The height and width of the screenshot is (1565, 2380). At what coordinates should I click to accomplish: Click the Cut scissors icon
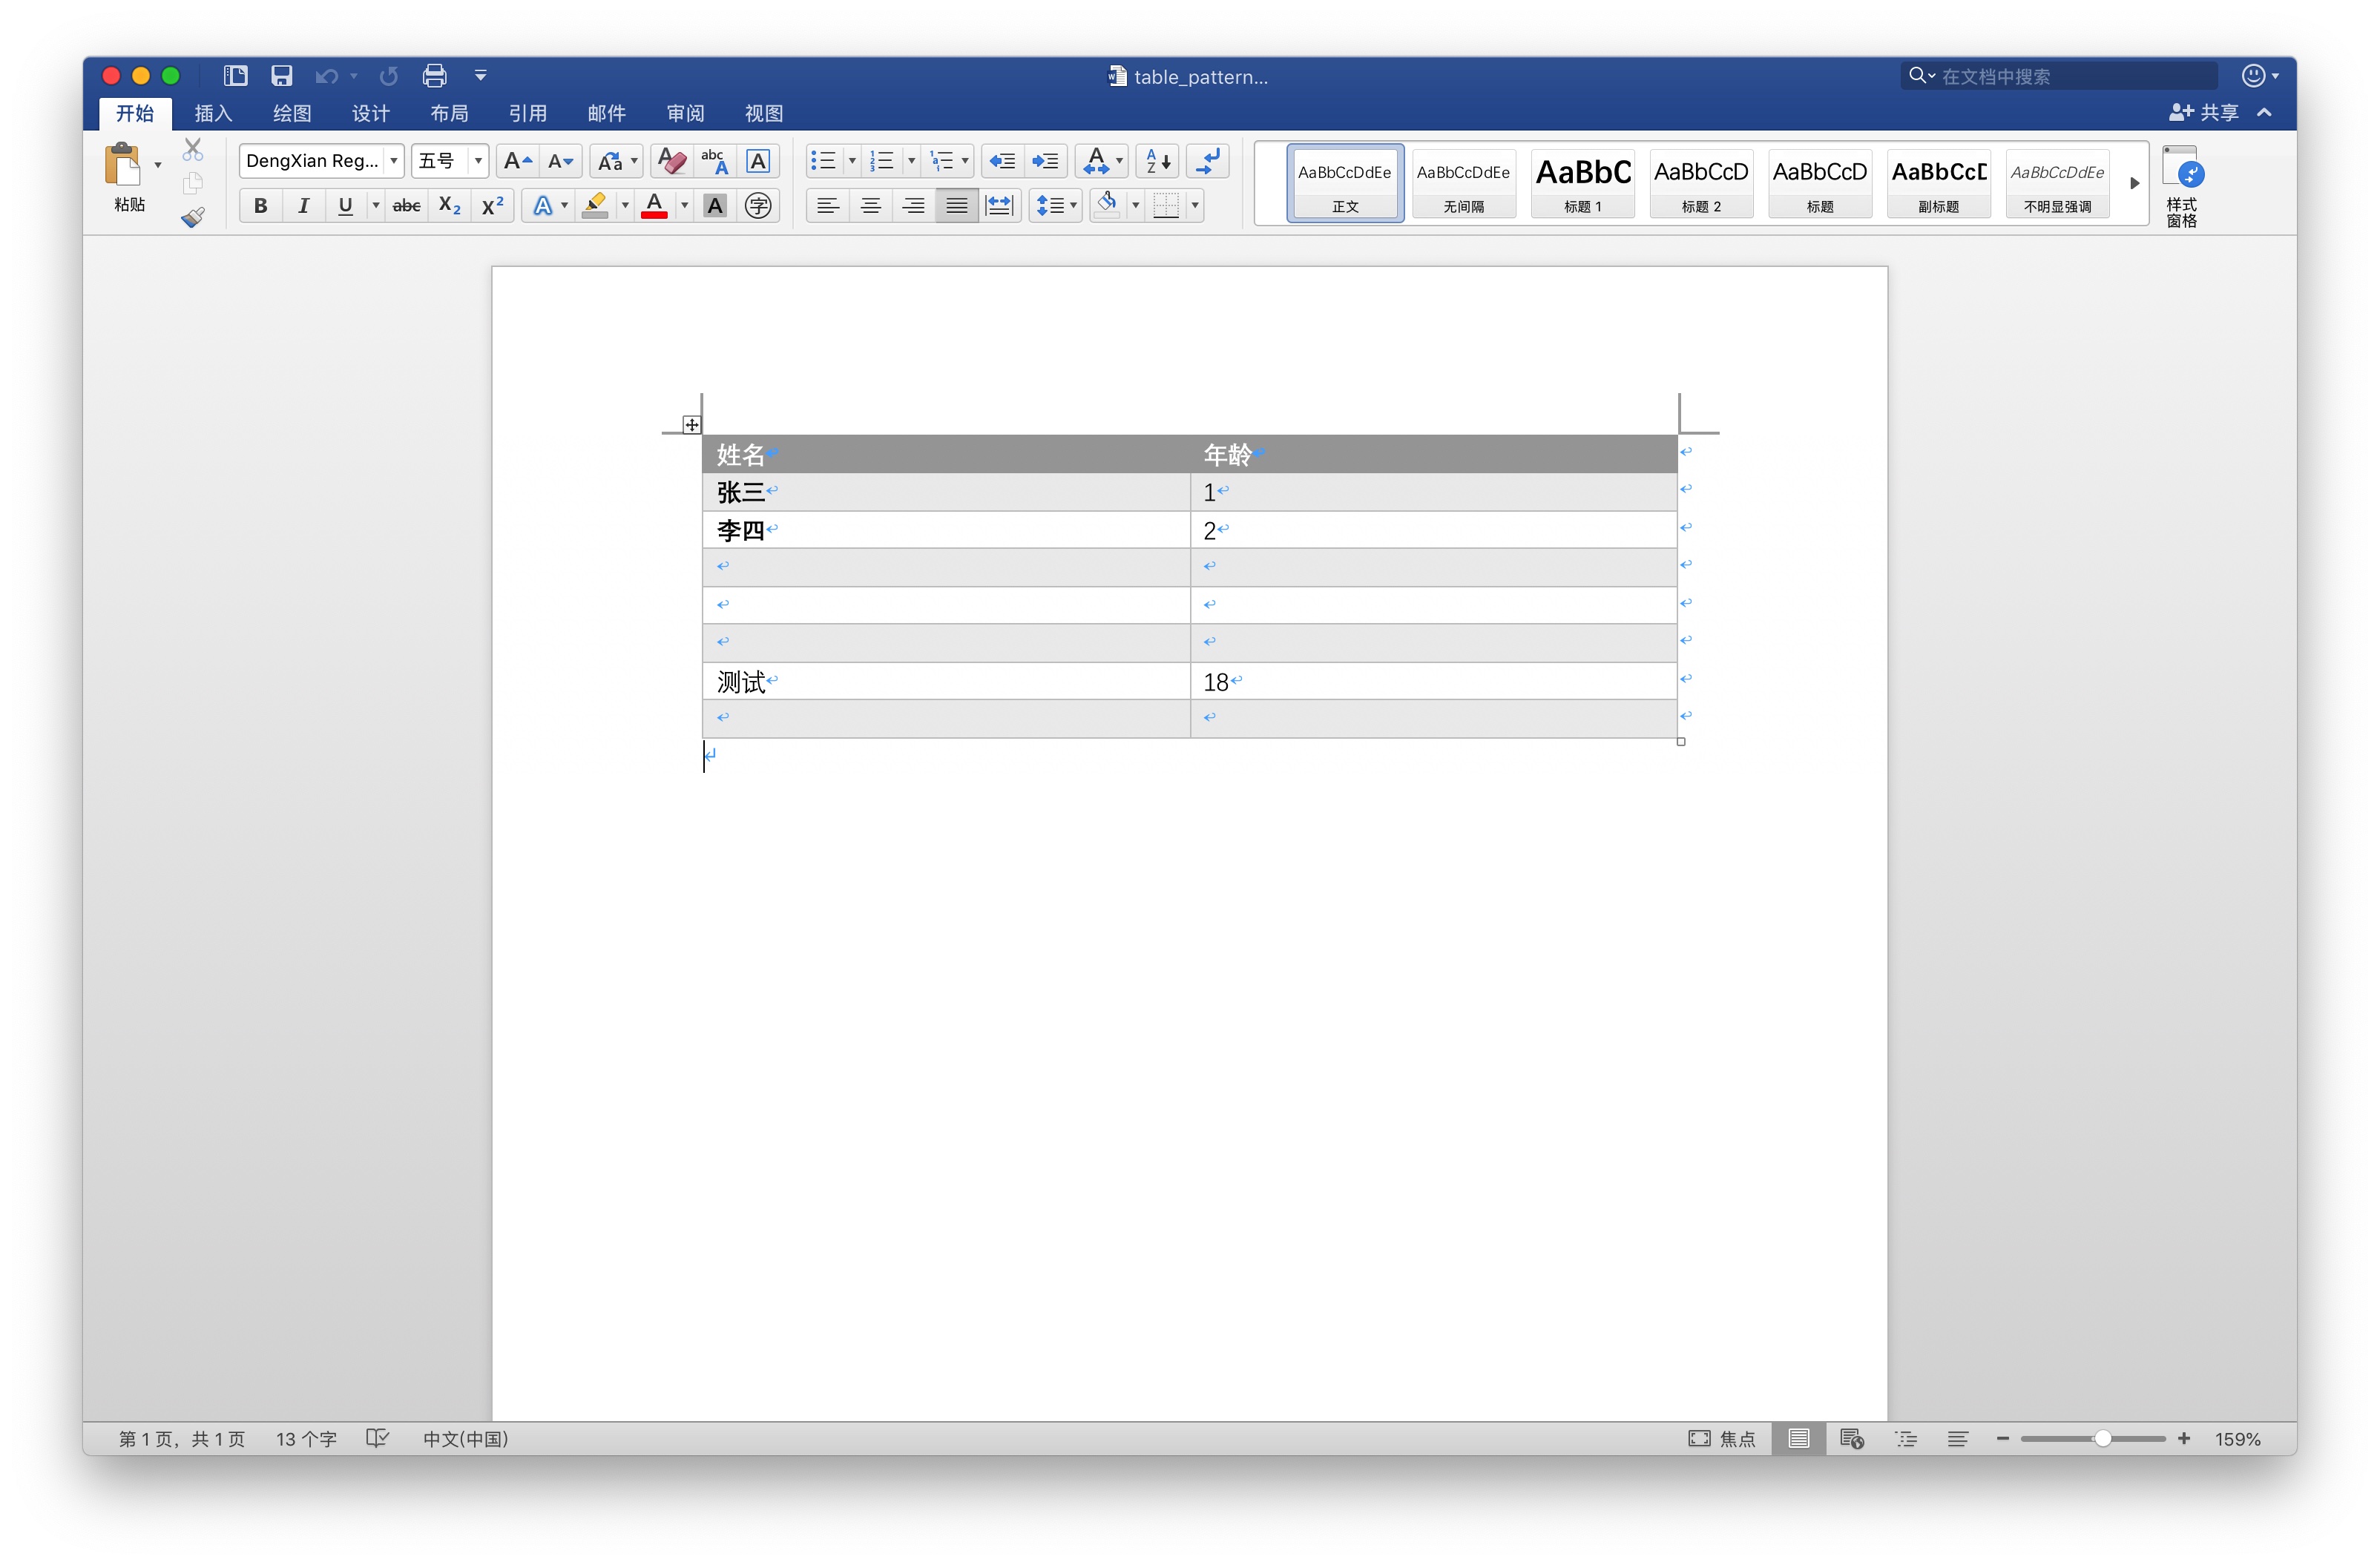click(193, 150)
